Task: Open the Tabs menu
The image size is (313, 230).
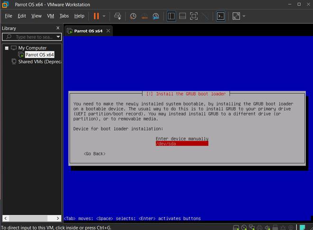Action: coord(64,16)
